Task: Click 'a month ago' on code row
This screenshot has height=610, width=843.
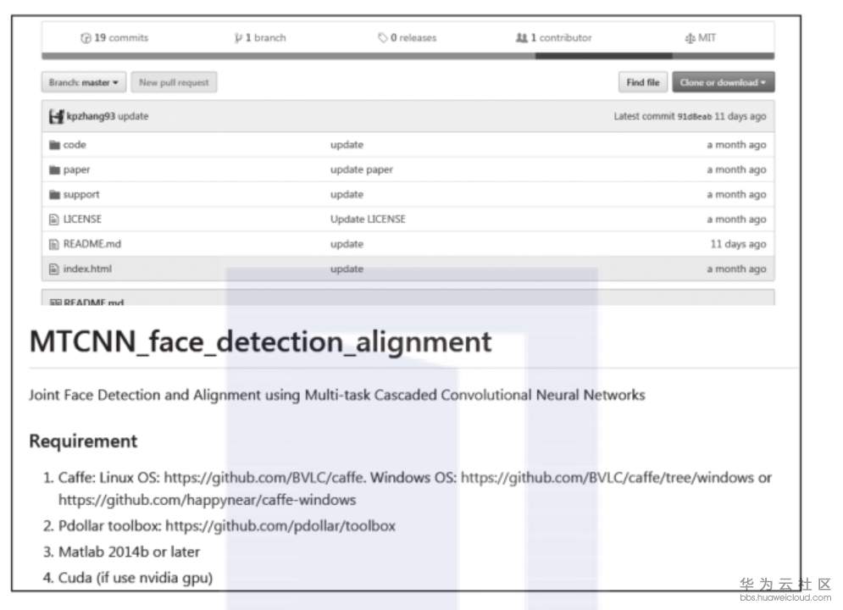Action: tap(736, 145)
